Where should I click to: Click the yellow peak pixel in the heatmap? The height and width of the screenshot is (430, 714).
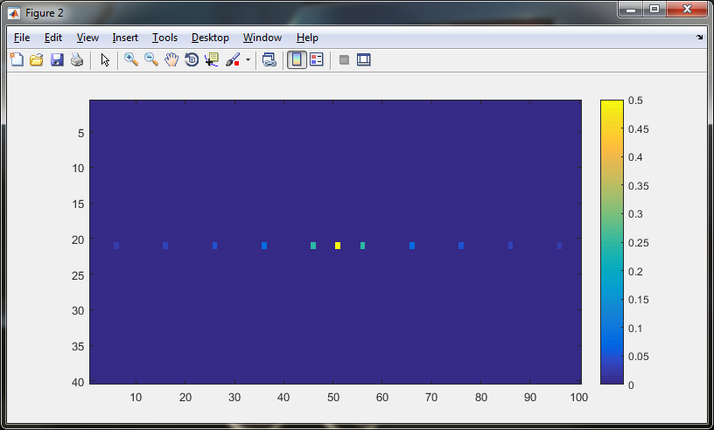pyautogui.click(x=338, y=246)
